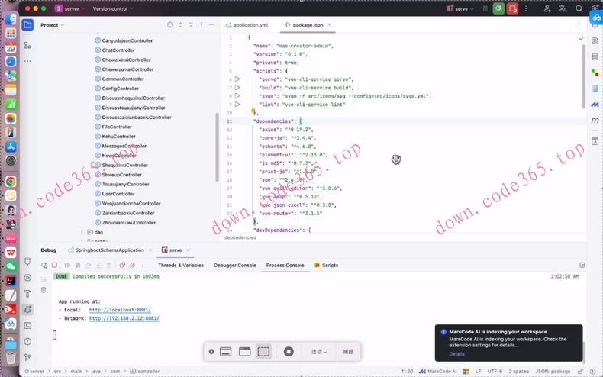Open Safari from the dock

point(11,62)
